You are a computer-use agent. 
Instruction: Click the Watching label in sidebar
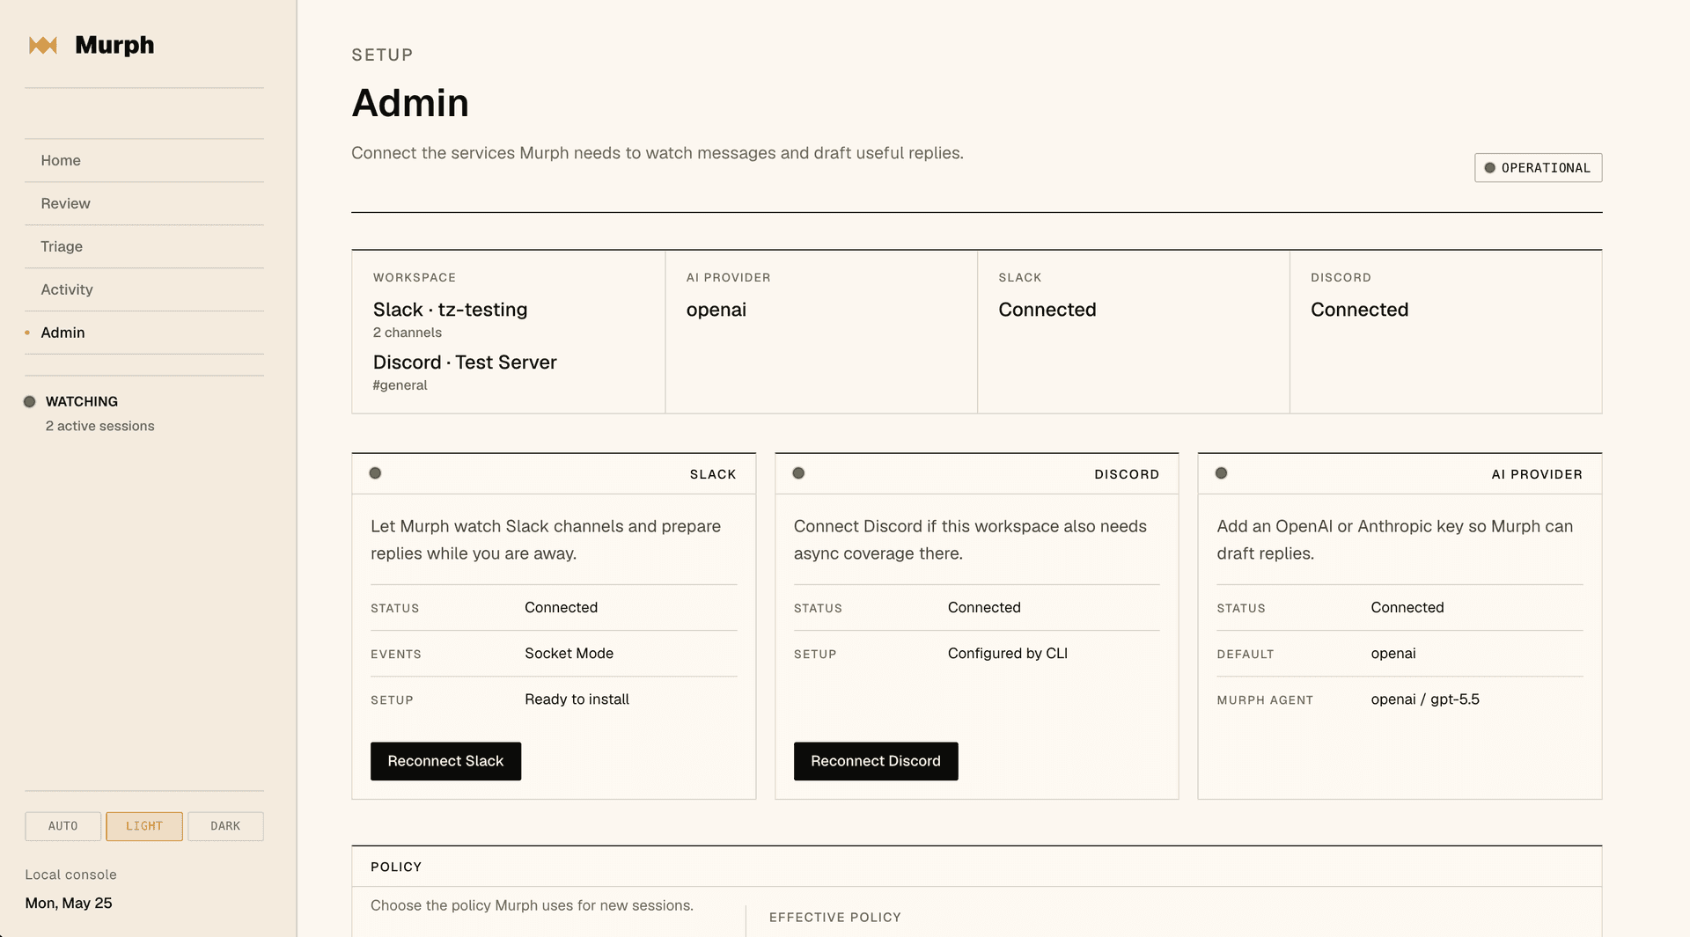coord(82,401)
